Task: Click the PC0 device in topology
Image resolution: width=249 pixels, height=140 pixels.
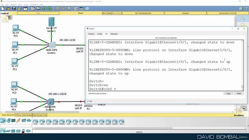Action: [x=16, y=28]
